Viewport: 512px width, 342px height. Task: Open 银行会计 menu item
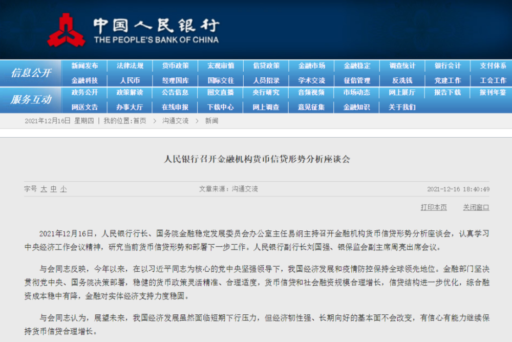click(447, 66)
